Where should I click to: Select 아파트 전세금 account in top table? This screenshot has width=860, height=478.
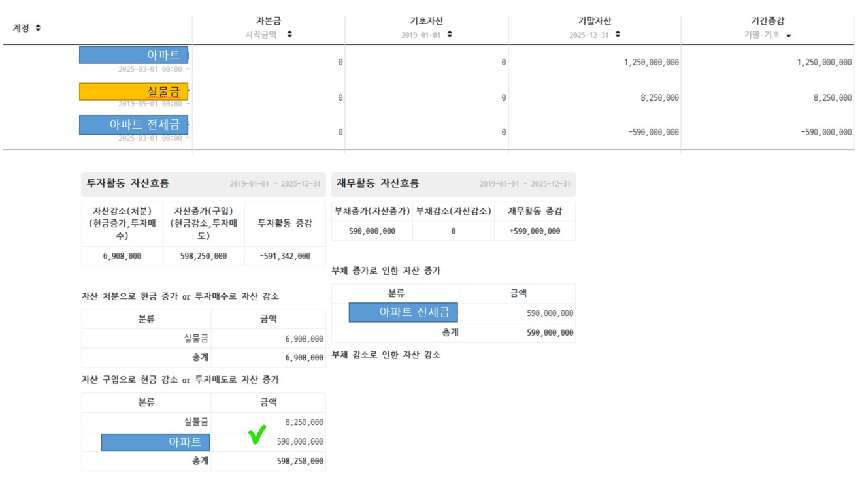[134, 125]
